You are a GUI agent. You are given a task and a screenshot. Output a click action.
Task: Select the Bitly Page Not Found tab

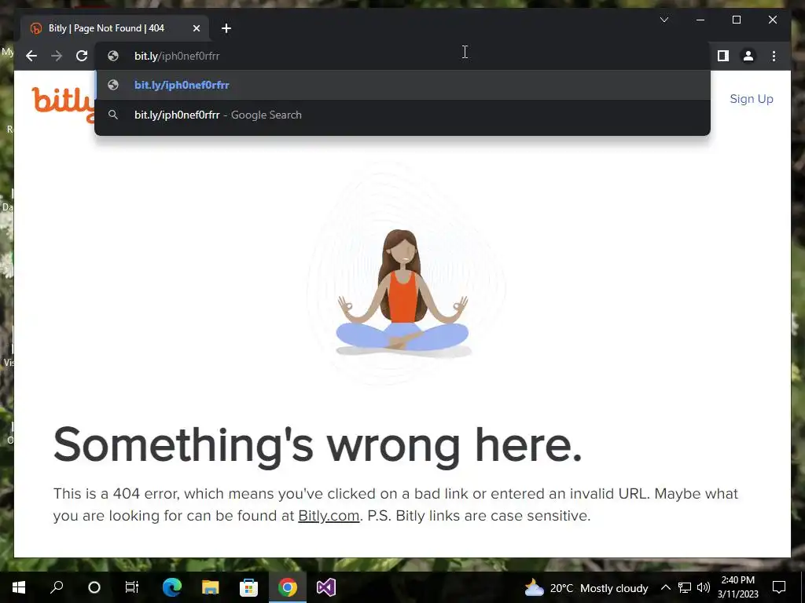[115, 28]
